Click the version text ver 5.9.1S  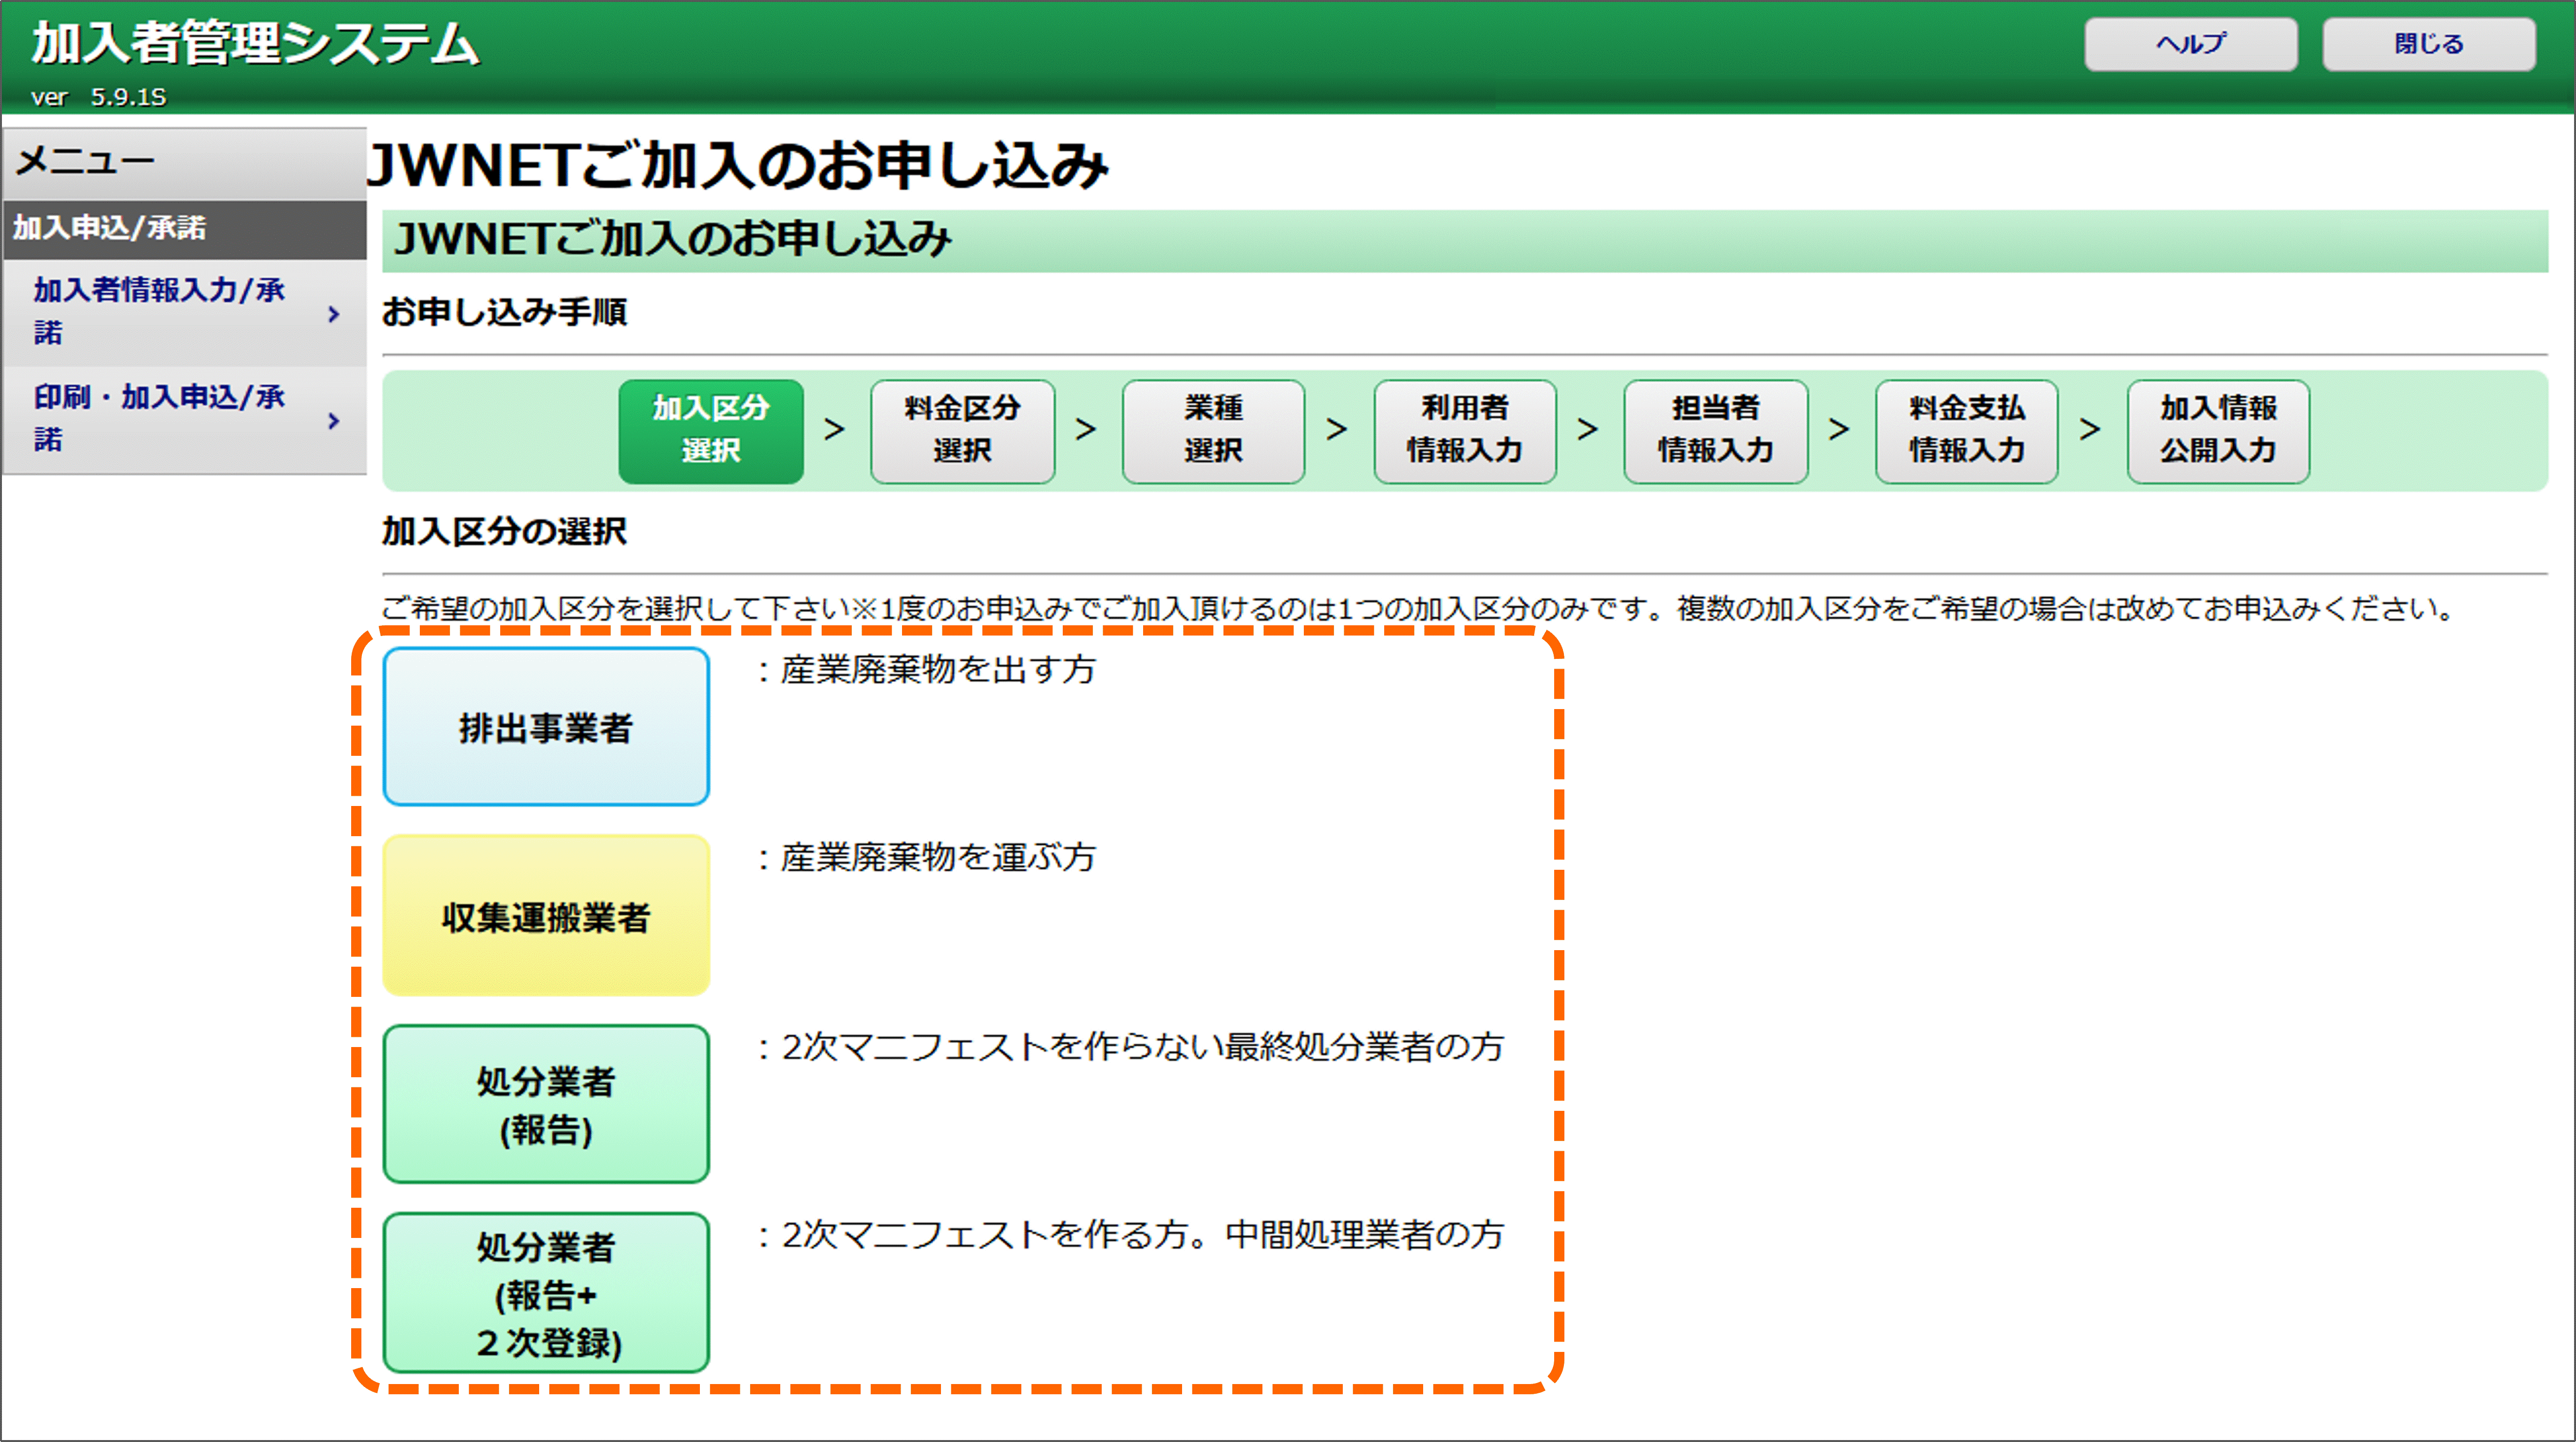click(98, 97)
